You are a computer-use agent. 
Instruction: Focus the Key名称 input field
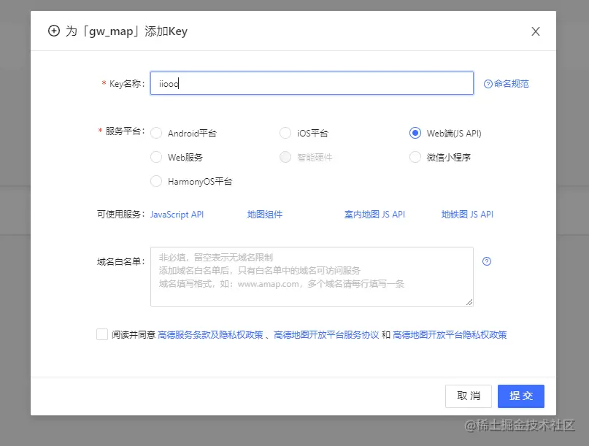[x=312, y=83]
